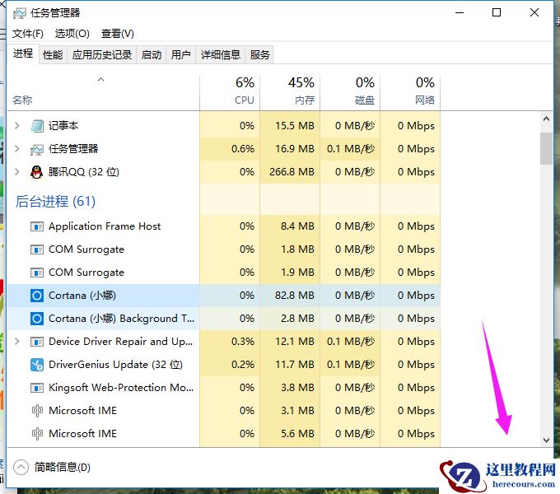Image resolution: width=560 pixels, height=494 pixels.
Task: Expand the 记事本 process row
Action: tap(16, 126)
